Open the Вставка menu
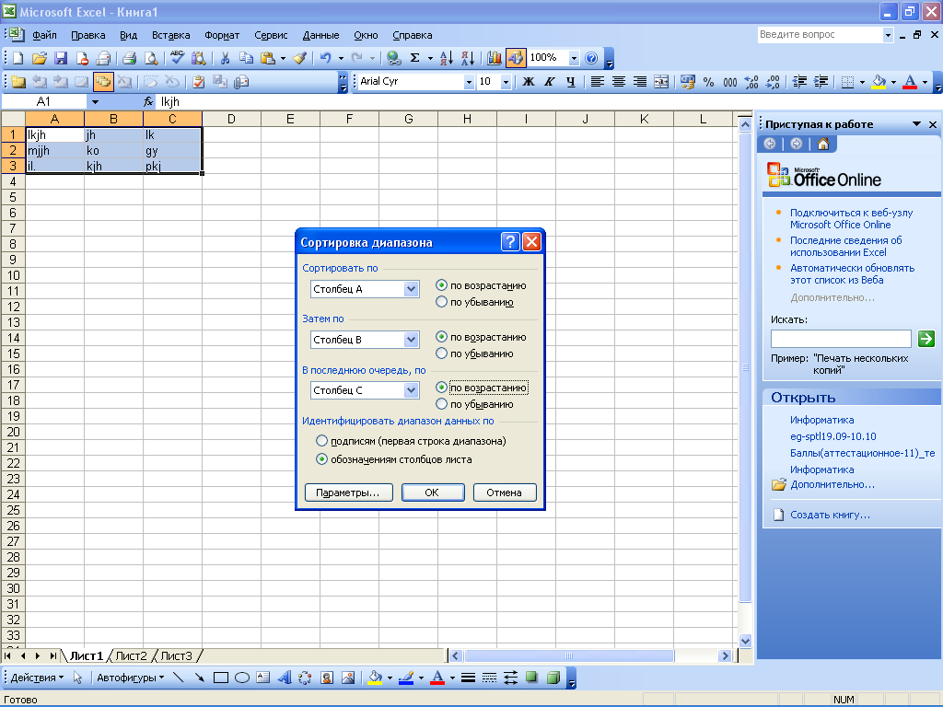Viewport: 943px width, 707px height. pyautogui.click(x=170, y=35)
